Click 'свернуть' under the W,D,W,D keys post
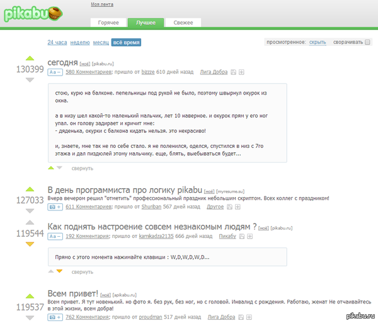The height and width of the screenshot is (323, 378). (82, 272)
